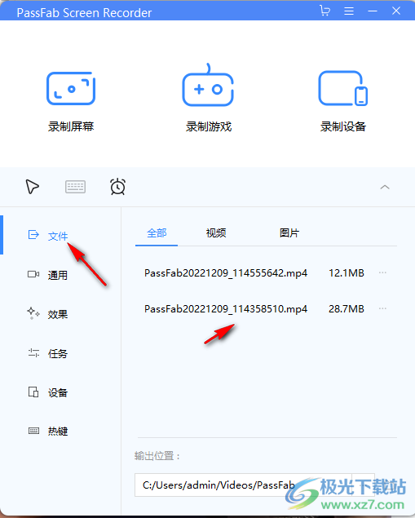Screen dimensions: 415x518
Task: Close the PassFab Screen Recorder window
Action: (x=396, y=11)
